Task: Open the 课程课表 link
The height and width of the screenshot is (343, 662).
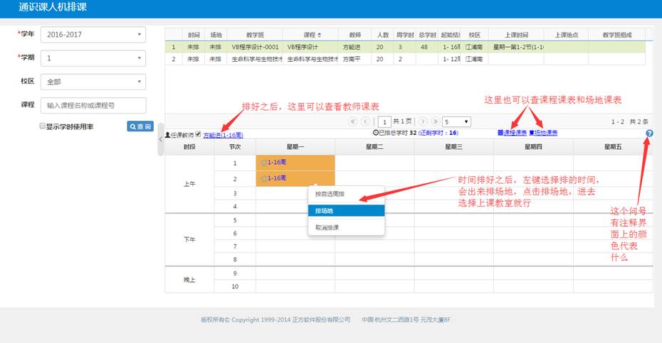Action: click(512, 133)
